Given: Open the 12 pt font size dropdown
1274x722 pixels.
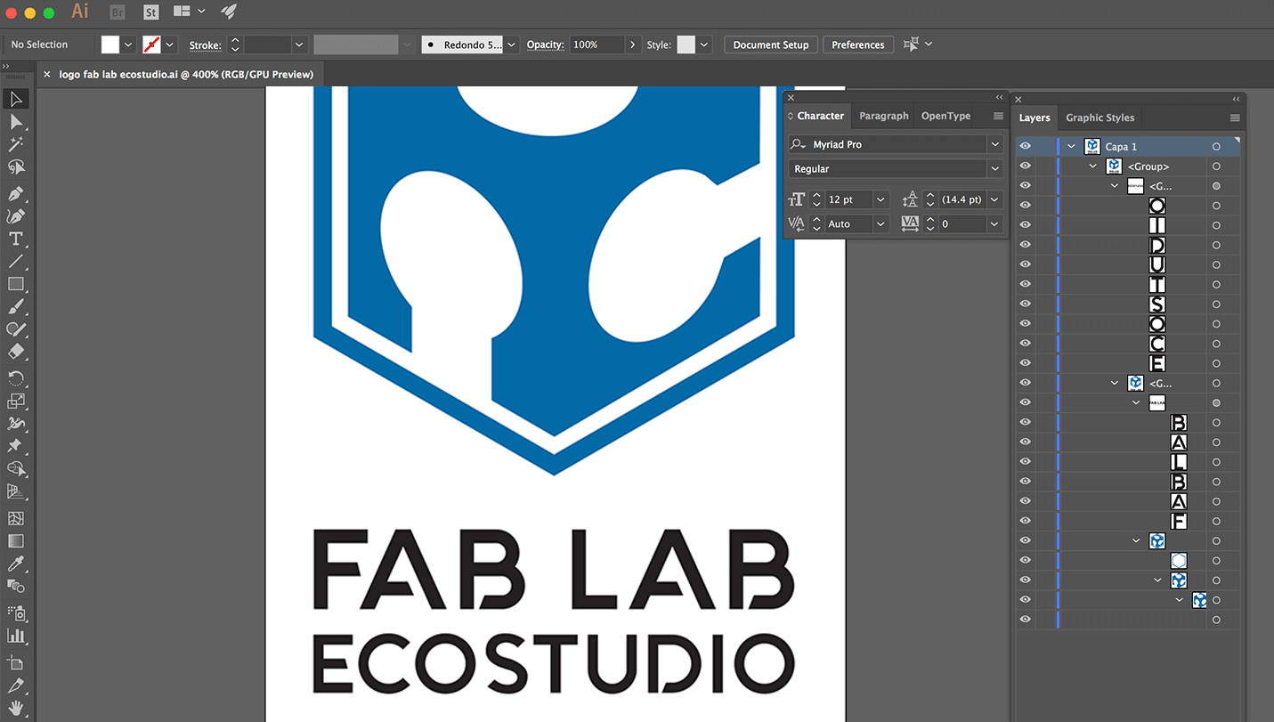Looking at the screenshot, I should tap(880, 199).
